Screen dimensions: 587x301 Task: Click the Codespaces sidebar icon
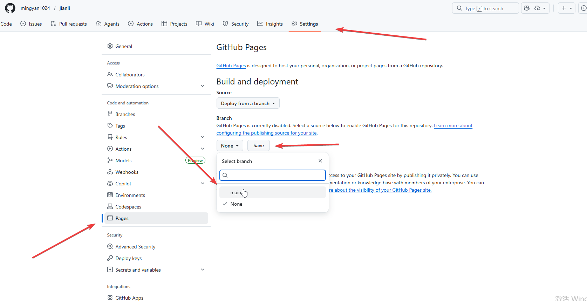pos(110,207)
